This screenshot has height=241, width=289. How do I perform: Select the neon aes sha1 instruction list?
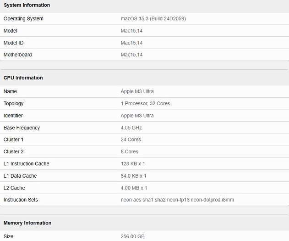tap(177, 200)
